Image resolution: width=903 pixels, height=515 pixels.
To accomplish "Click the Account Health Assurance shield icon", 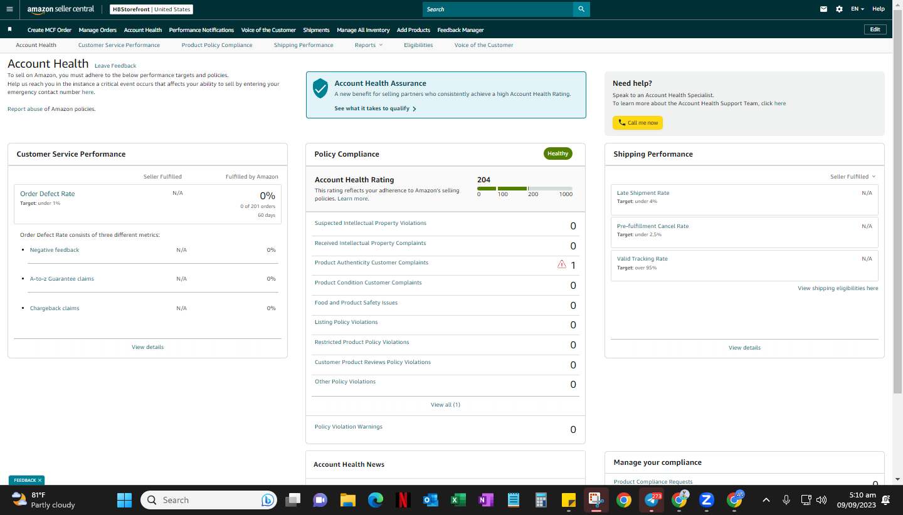I will [320, 88].
